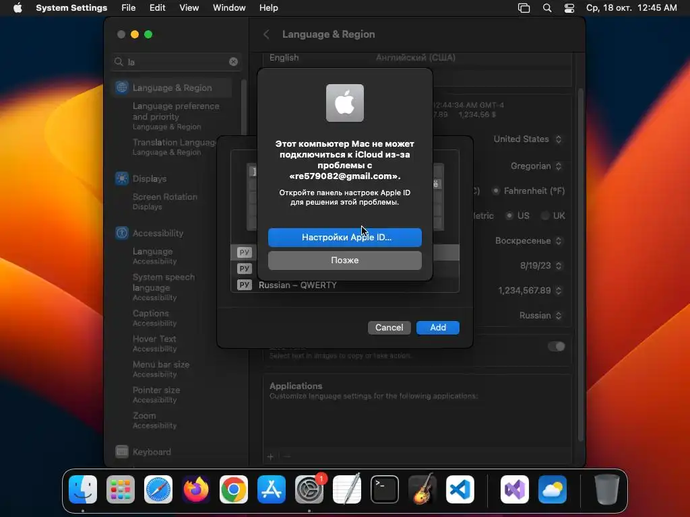
Task: Open Translation Languages search result
Action: coord(175,147)
